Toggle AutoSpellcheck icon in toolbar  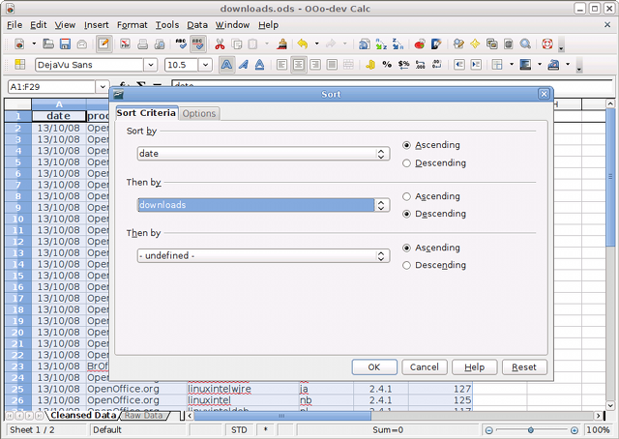point(199,44)
